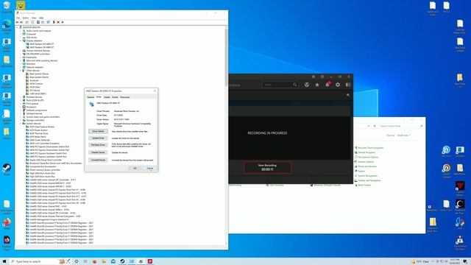
Task: Click the red AMD Software taskbar icon
Action: click(150, 261)
